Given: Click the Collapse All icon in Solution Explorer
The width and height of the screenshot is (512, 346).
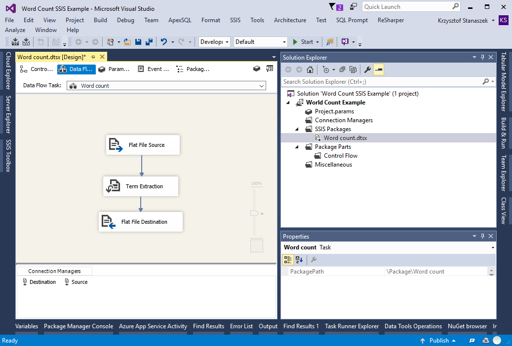Looking at the screenshot, I should 342,69.
